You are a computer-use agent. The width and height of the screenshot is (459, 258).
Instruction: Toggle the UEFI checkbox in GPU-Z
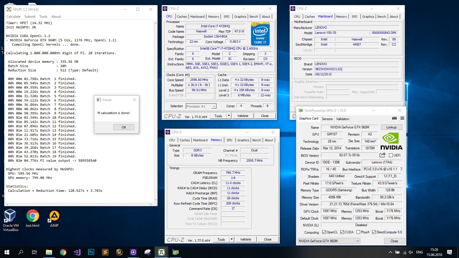click(391, 155)
